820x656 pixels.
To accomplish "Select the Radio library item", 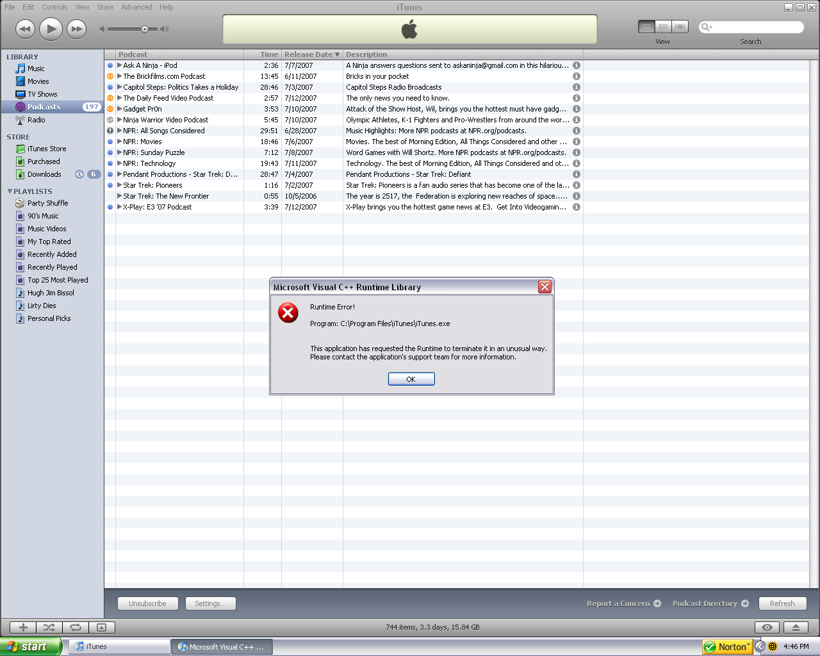I will click(x=37, y=120).
